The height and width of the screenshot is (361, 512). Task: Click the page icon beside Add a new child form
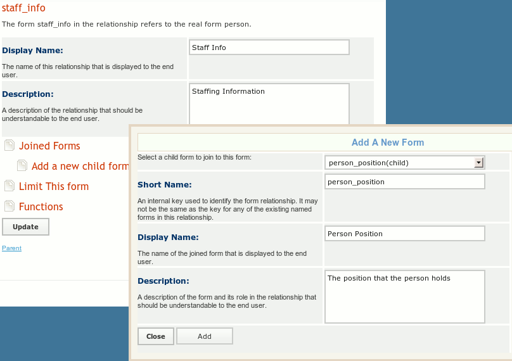tap(22, 165)
